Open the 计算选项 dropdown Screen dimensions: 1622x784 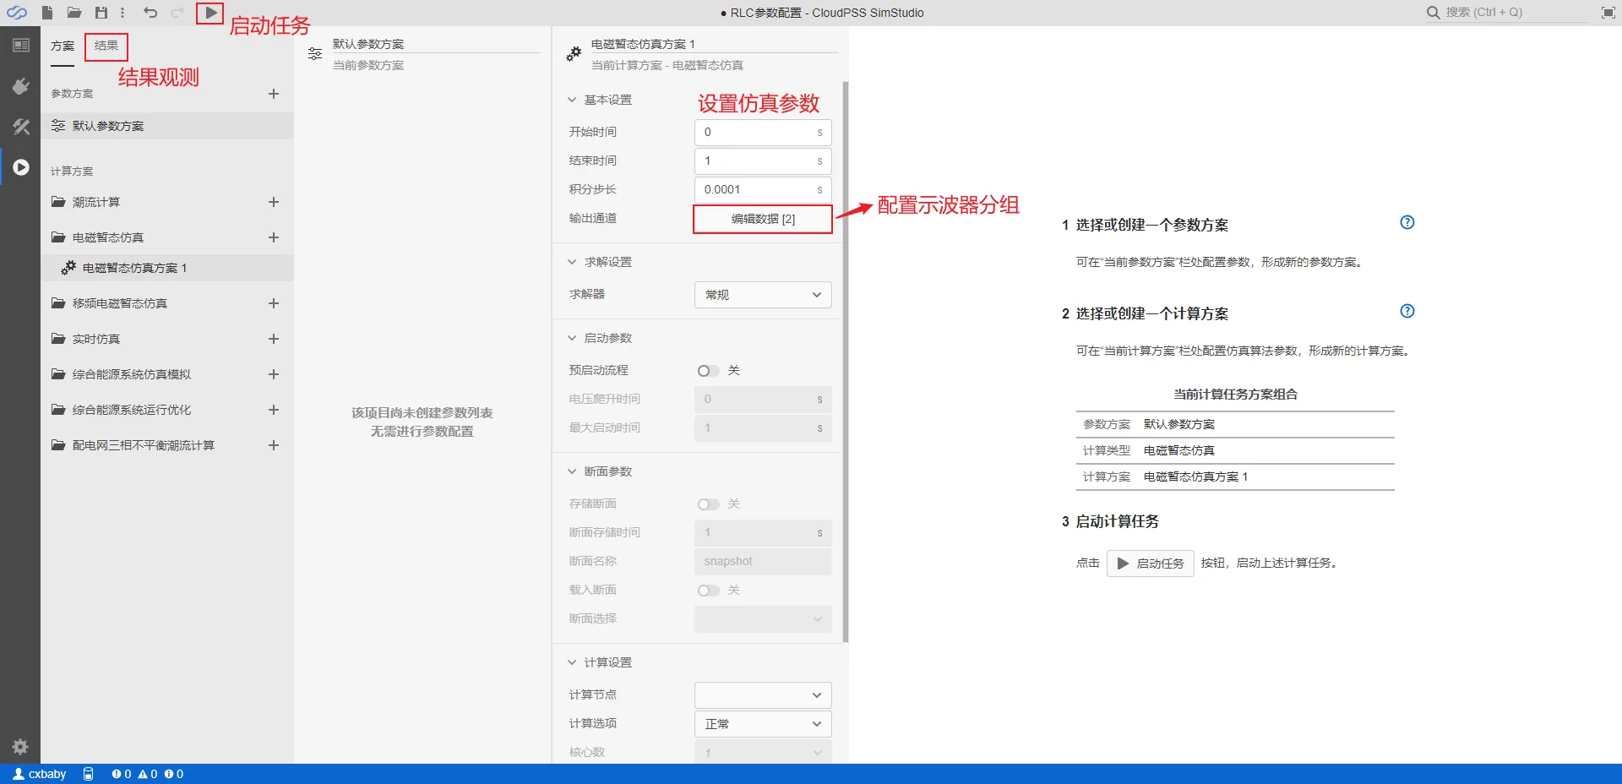763,724
